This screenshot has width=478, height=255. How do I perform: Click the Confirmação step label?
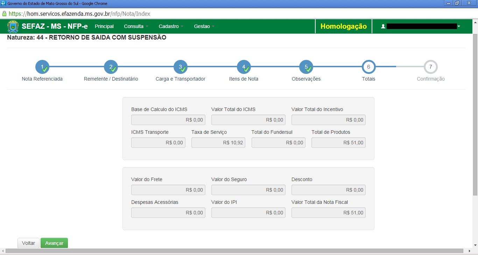pos(431,79)
